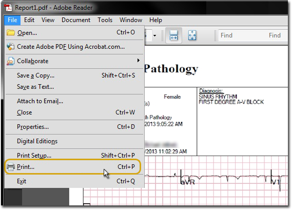The image size is (292, 210).
Task: Click the SINUS RHYTHM diagnosis text
Action: pos(218,97)
